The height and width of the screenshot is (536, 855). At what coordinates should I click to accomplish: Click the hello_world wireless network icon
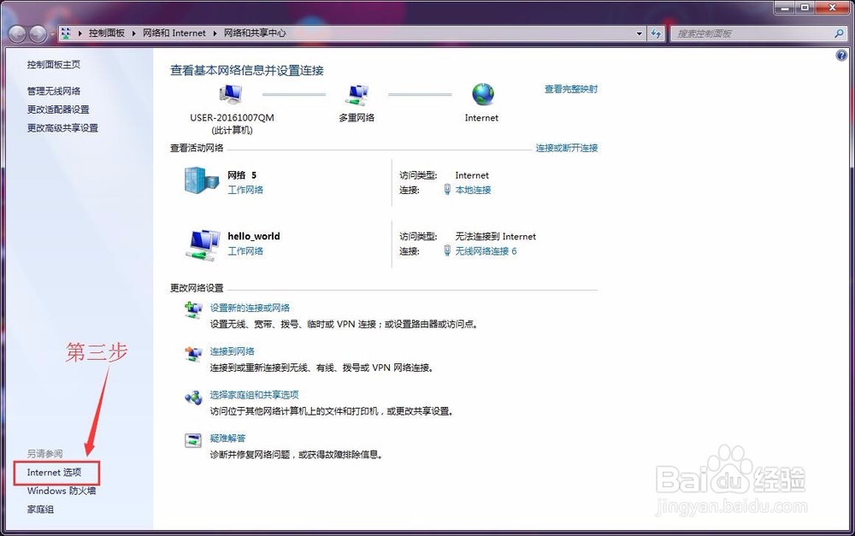click(x=202, y=242)
